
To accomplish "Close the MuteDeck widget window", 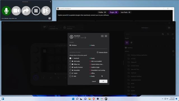I will [51, 2].
